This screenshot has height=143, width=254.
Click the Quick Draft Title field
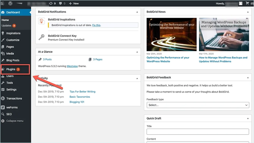tap(198, 132)
